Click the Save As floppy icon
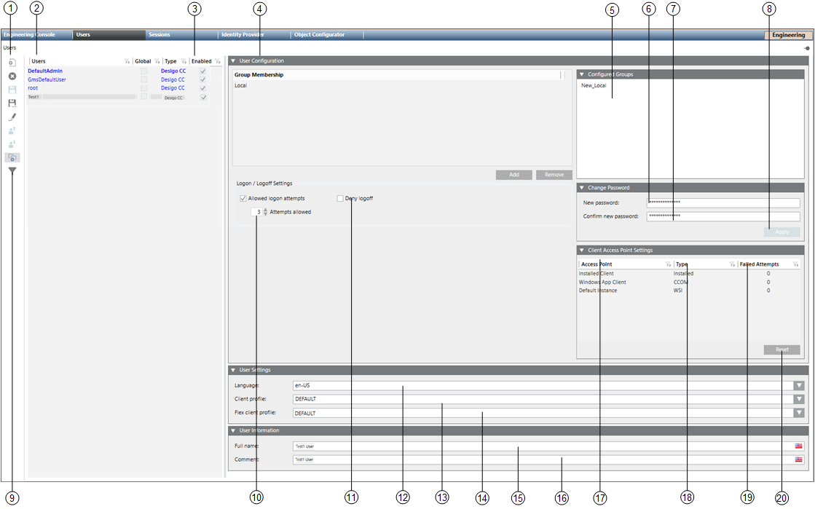815x509 pixels. point(12,103)
